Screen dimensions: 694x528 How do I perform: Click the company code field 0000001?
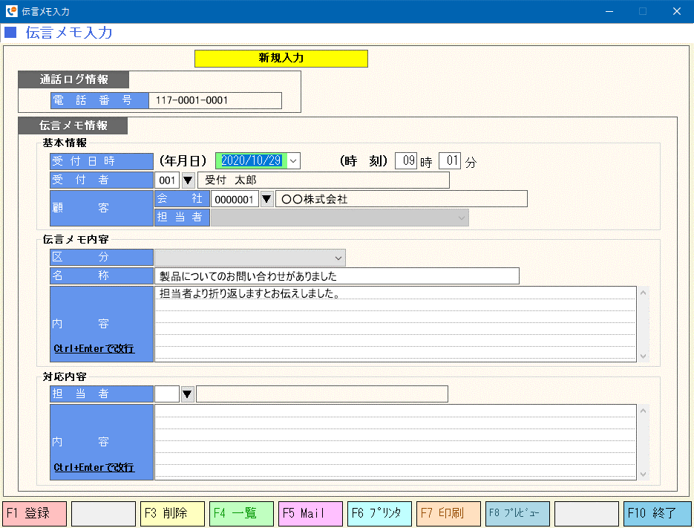(235, 199)
